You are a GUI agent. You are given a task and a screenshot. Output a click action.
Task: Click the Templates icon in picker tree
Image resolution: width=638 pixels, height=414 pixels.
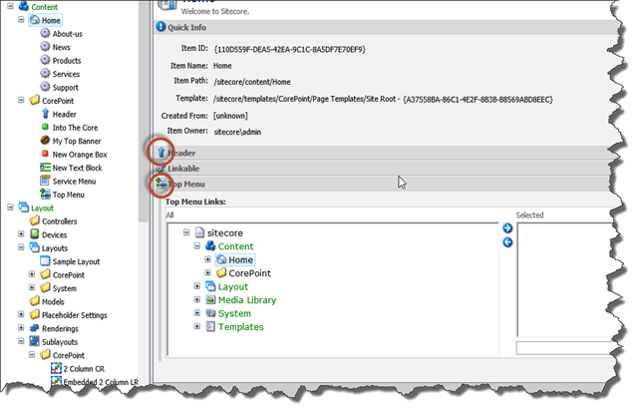click(210, 326)
